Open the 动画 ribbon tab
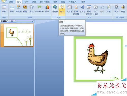This screenshot has width=127, height=96. pyautogui.click(x=34, y=2)
